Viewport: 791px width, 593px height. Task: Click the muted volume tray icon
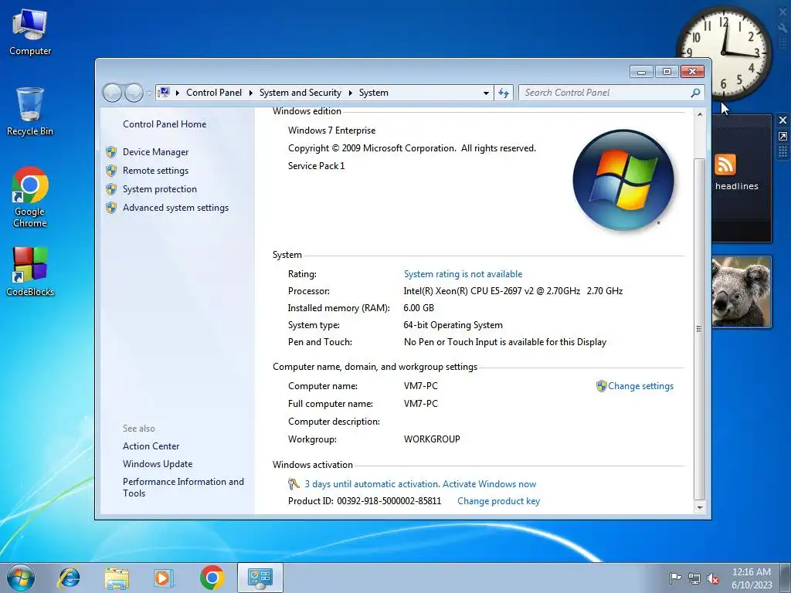(x=713, y=578)
